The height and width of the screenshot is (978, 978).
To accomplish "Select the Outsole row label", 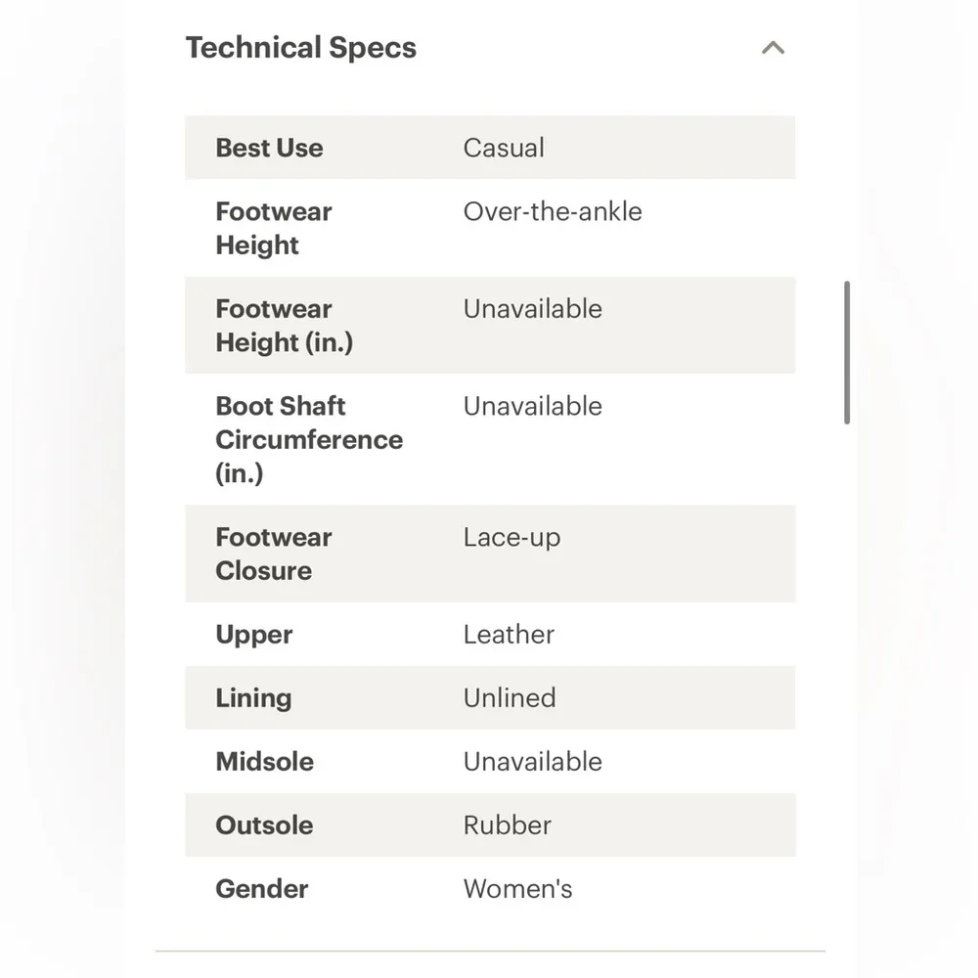I will coord(264,825).
